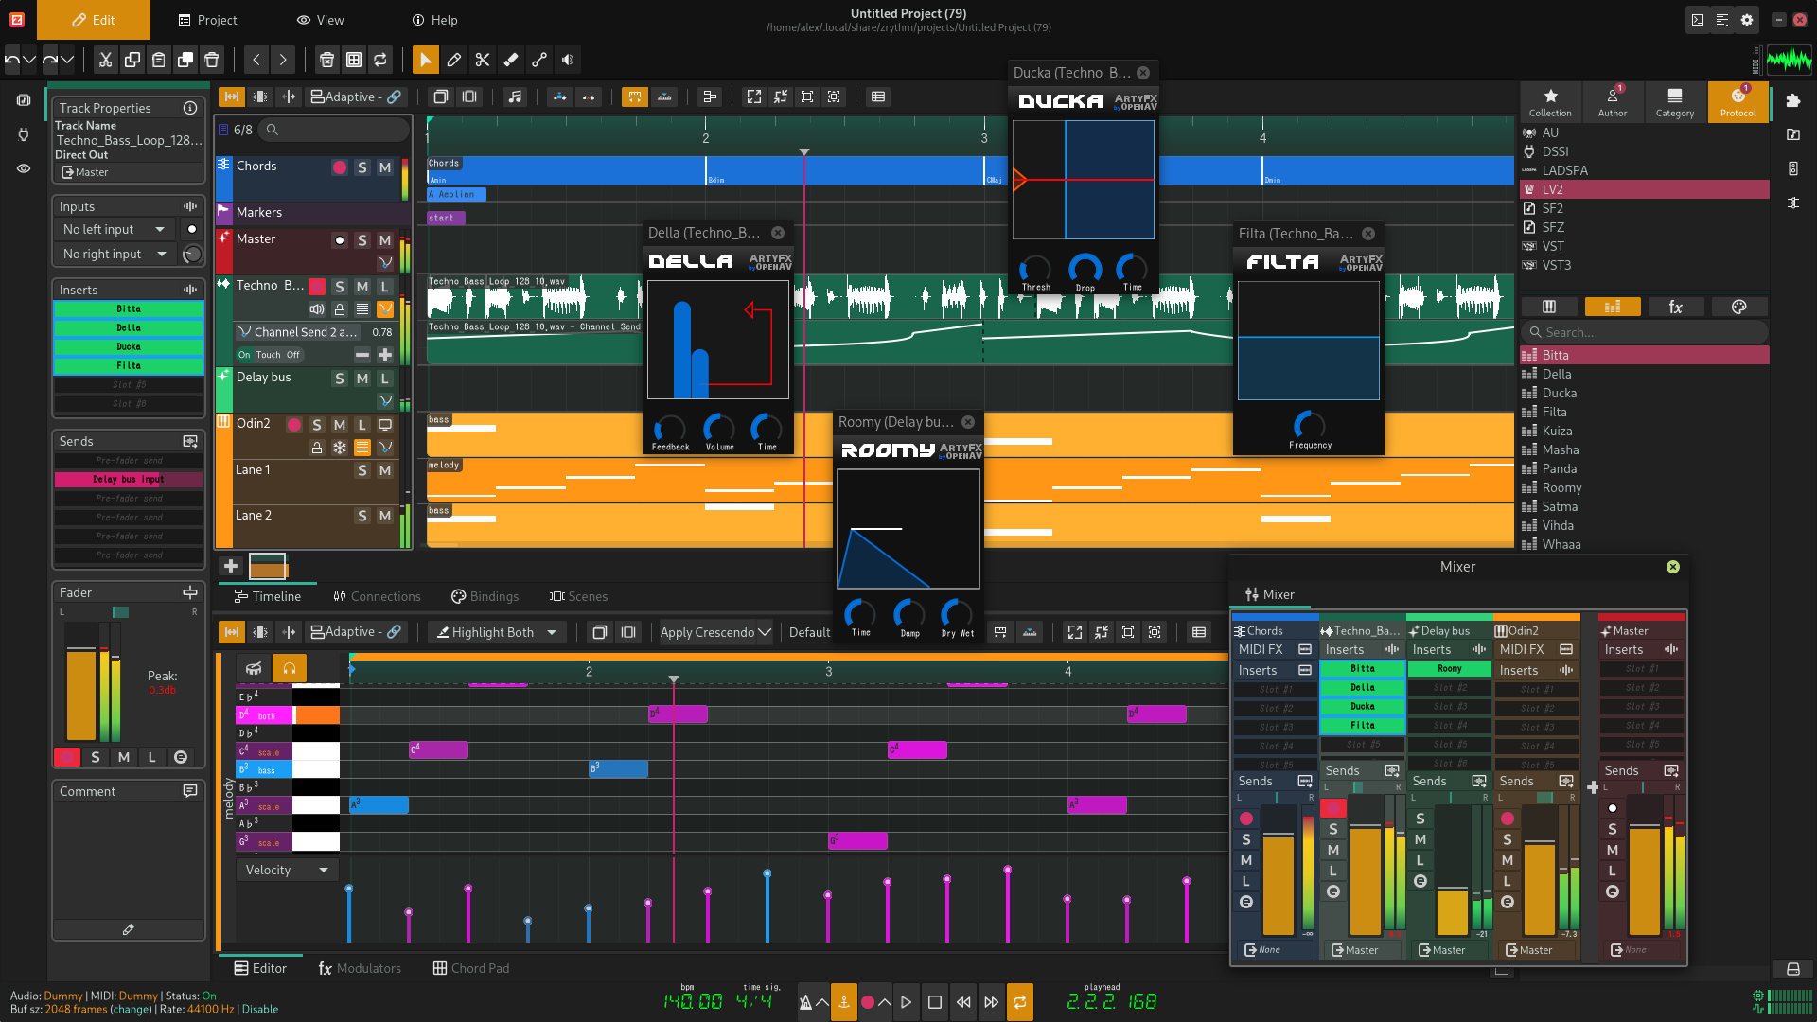Mute the Master track
Image resolution: width=1817 pixels, height=1022 pixels.
[385, 240]
